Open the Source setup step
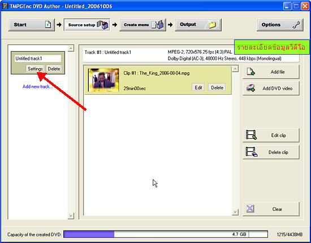The image size is (311, 243). point(87,25)
